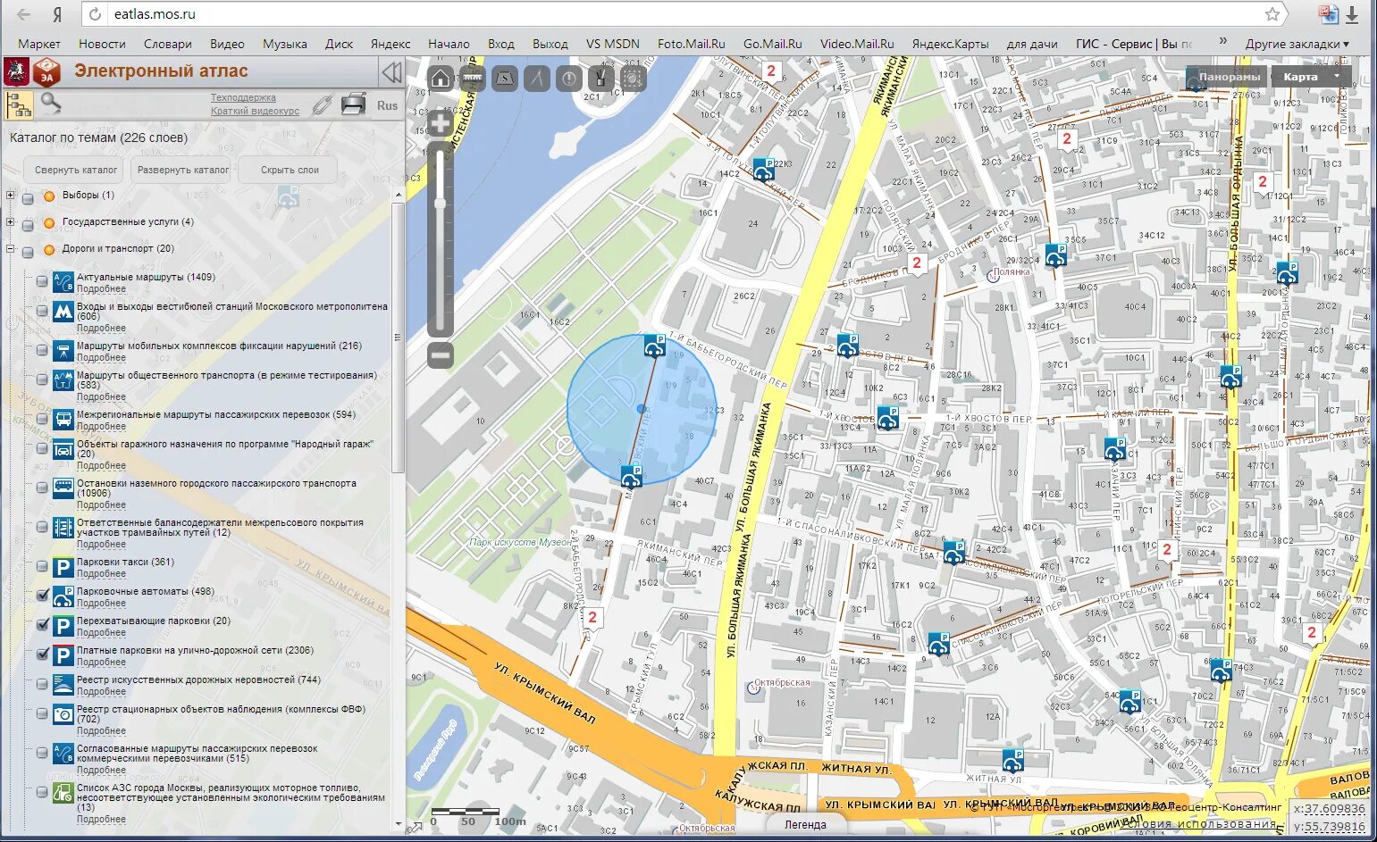Image resolution: width=1377 pixels, height=842 pixels.
Task: Open the layer catalog tree view
Action: coord(19,104)
